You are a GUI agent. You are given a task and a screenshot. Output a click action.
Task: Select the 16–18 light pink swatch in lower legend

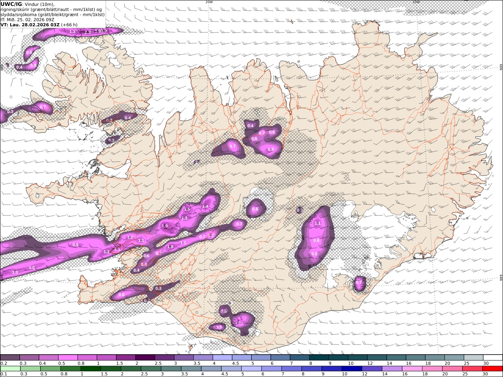[412, 369]
